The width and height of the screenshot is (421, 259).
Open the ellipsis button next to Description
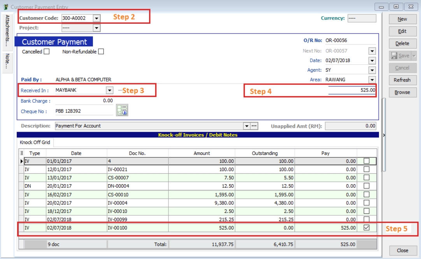254,126
